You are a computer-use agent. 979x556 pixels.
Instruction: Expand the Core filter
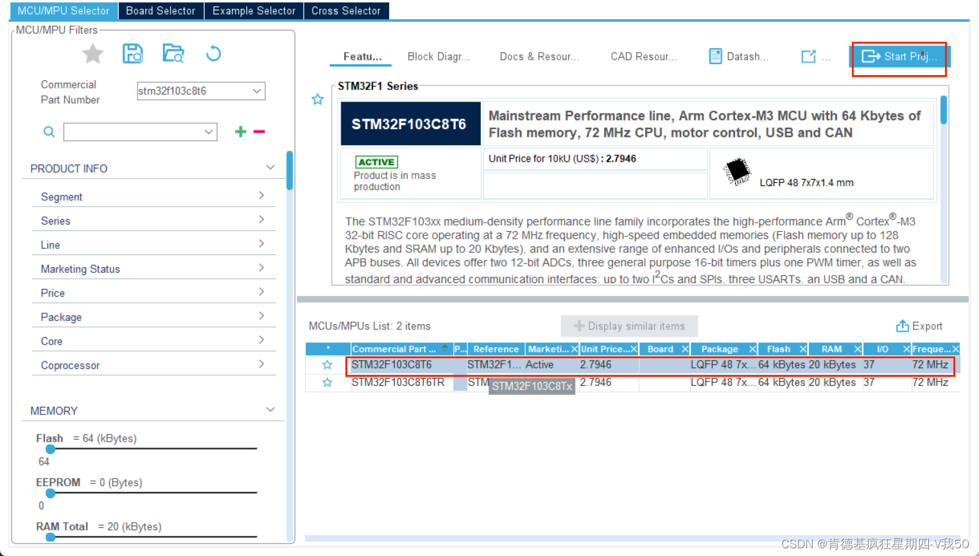click(x=261, y=340)
